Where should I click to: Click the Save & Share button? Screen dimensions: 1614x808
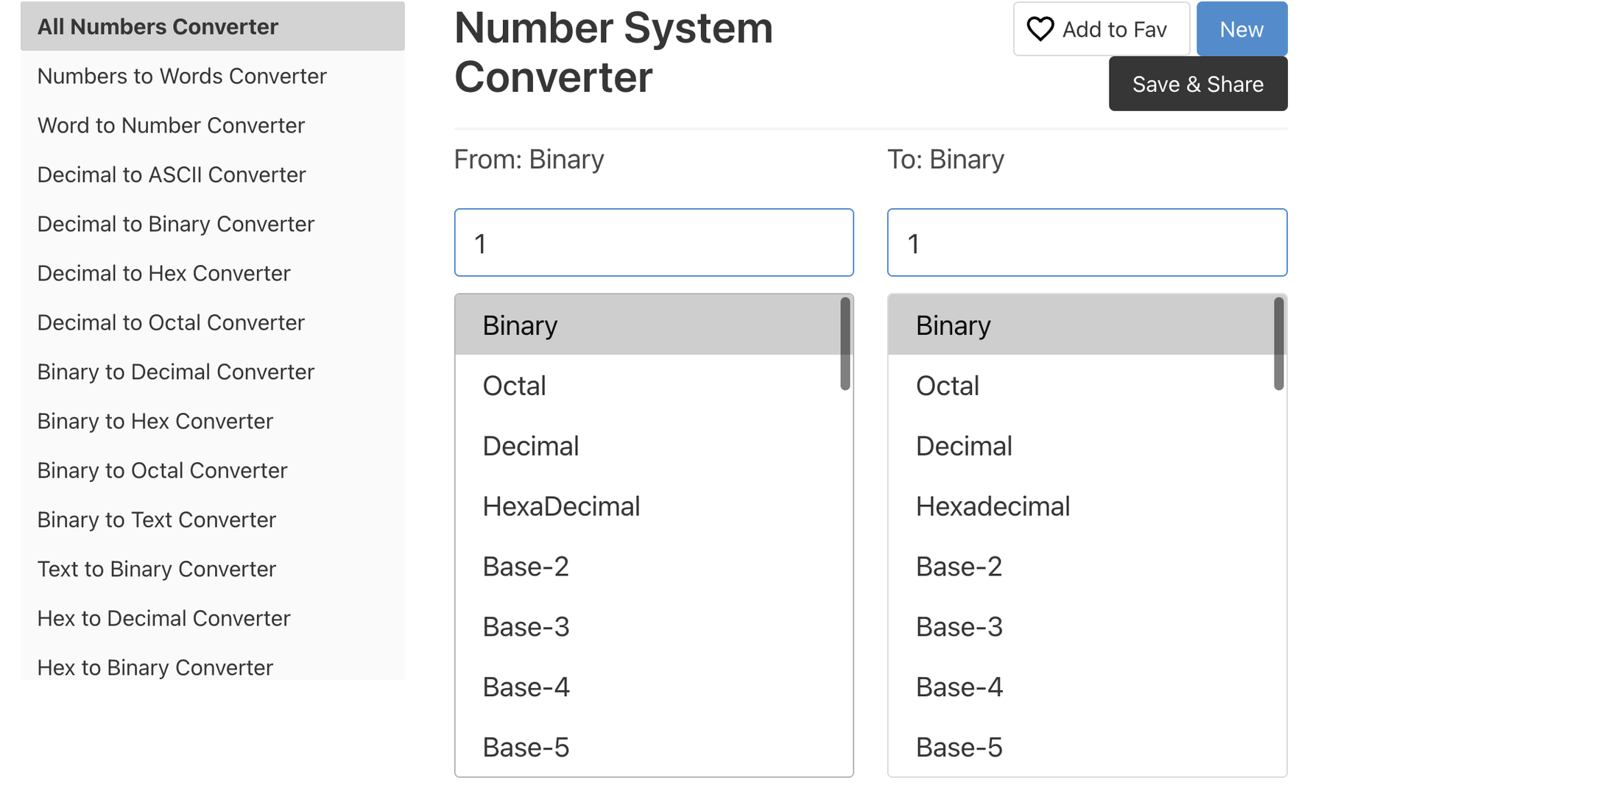tap(1198, 84)
